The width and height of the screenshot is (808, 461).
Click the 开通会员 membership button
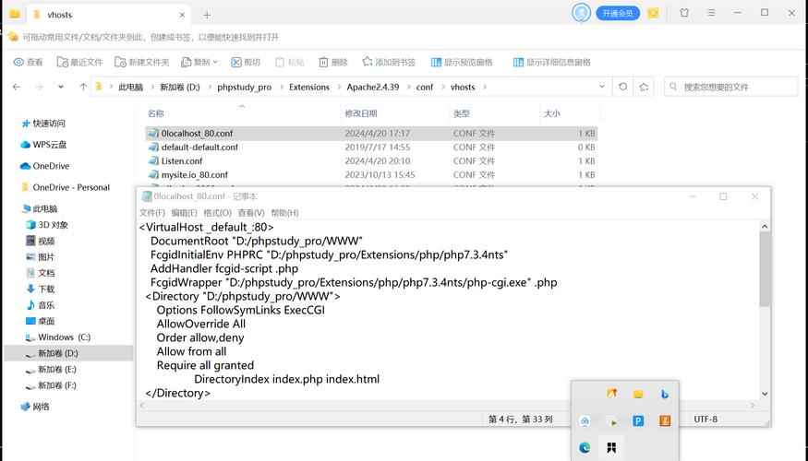pos(617,14)
